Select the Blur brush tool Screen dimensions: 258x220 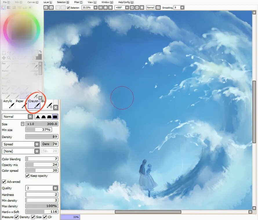[47, 104]
